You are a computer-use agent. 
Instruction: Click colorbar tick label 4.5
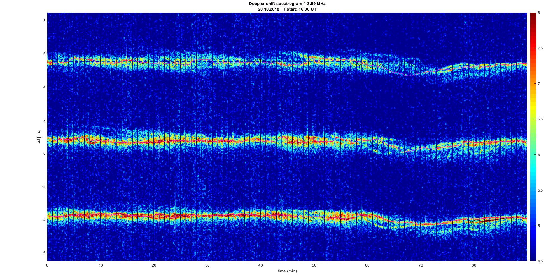point(540,261)
